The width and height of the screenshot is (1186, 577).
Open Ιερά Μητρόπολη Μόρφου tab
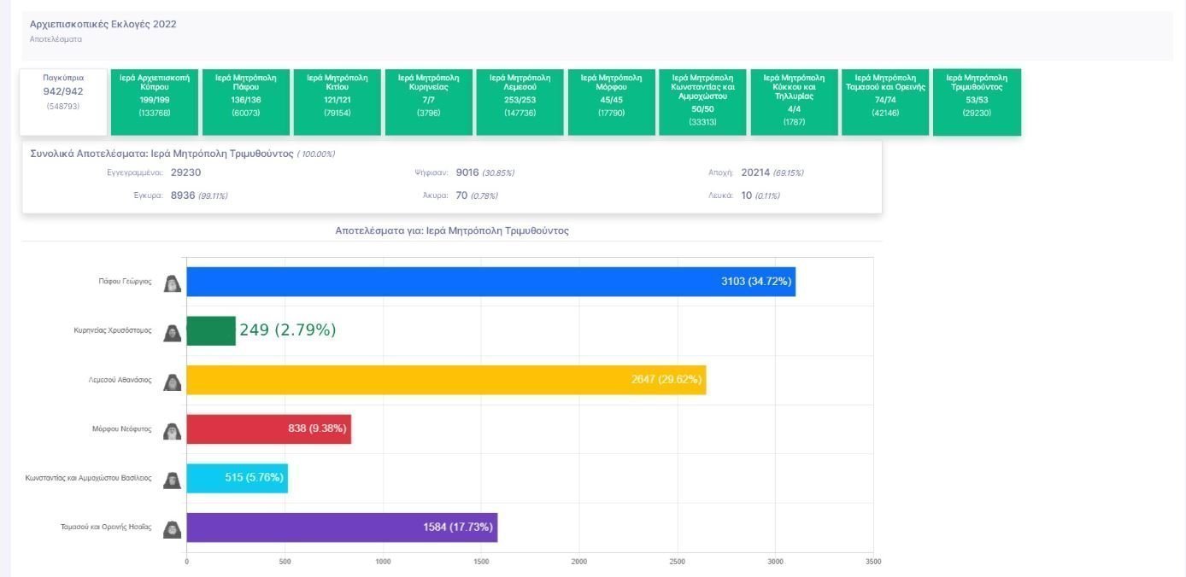pyautogui.click(x=612, y=102)
